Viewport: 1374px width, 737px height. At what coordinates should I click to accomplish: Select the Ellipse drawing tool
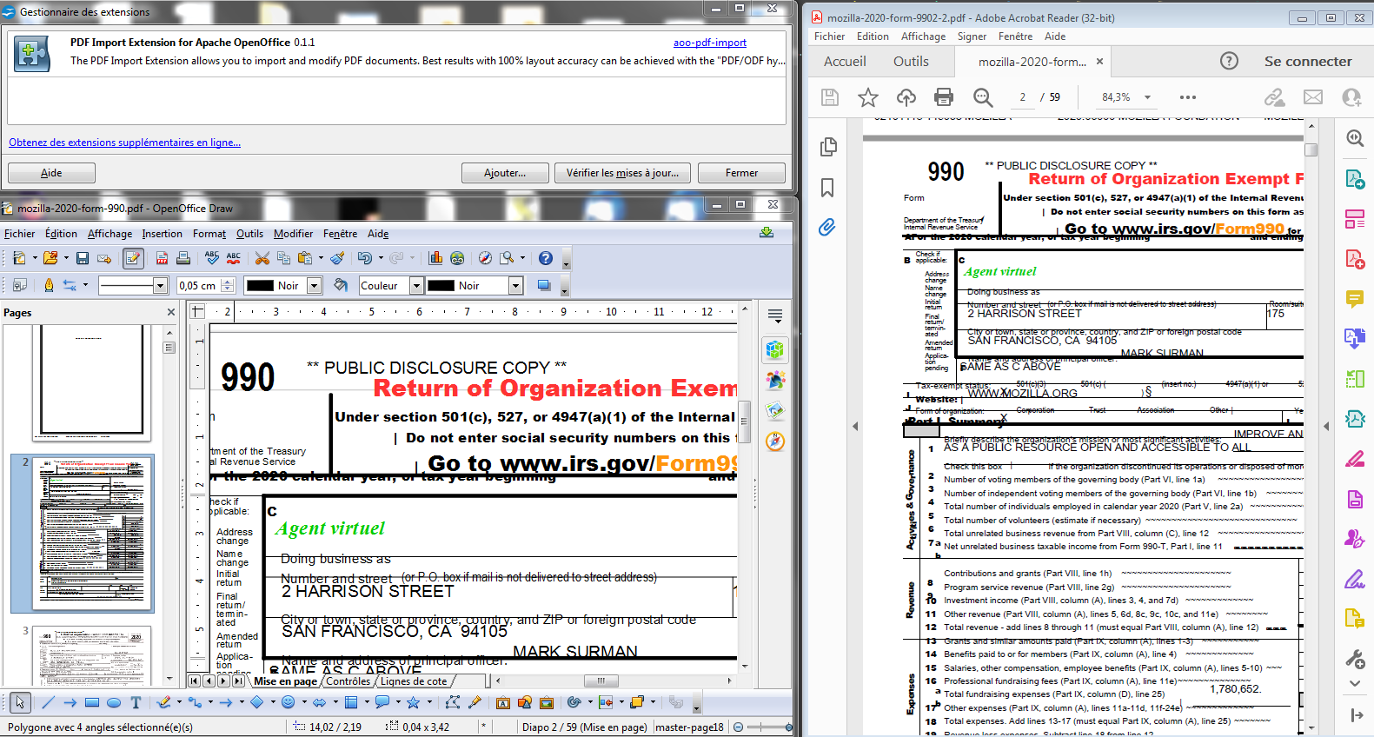coord(114,702)
